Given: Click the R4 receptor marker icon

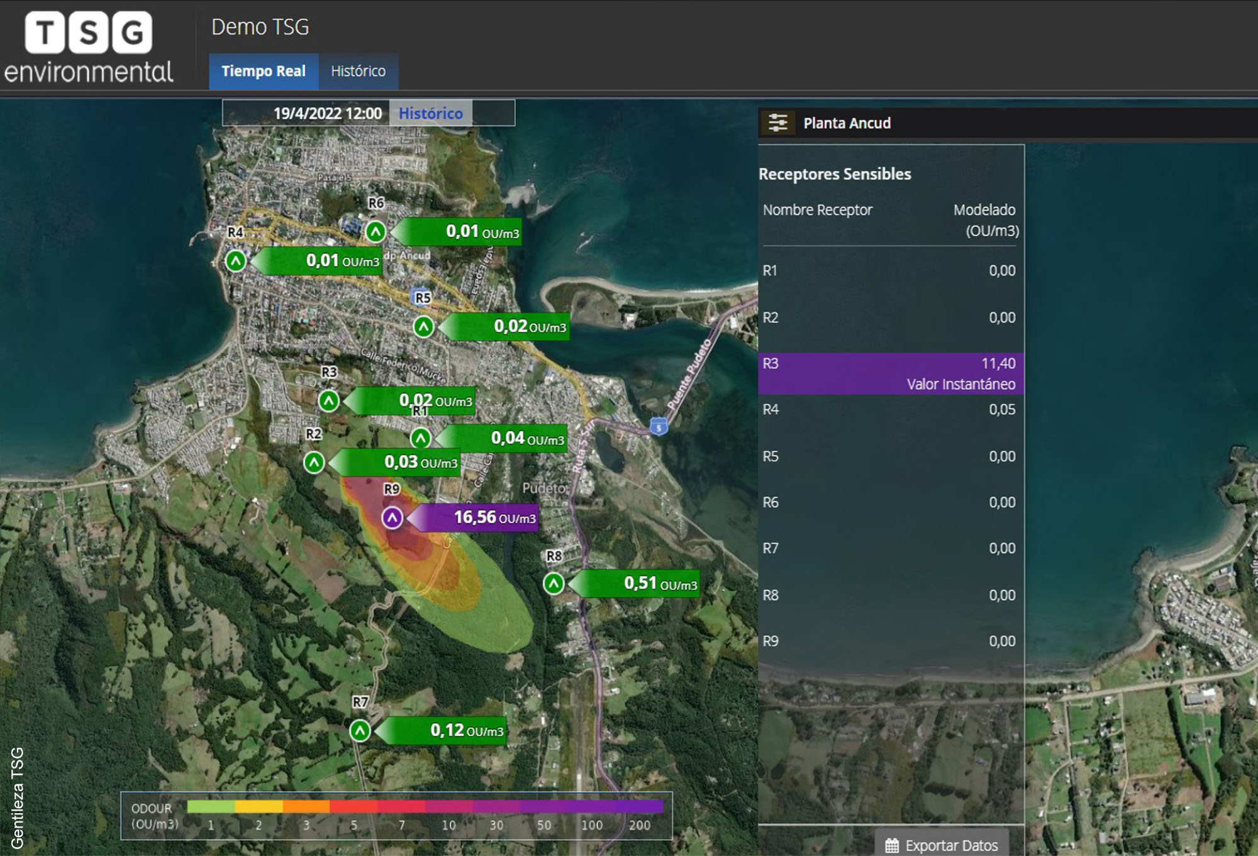Looking at the screenshot, I should (x=235, y=261).
